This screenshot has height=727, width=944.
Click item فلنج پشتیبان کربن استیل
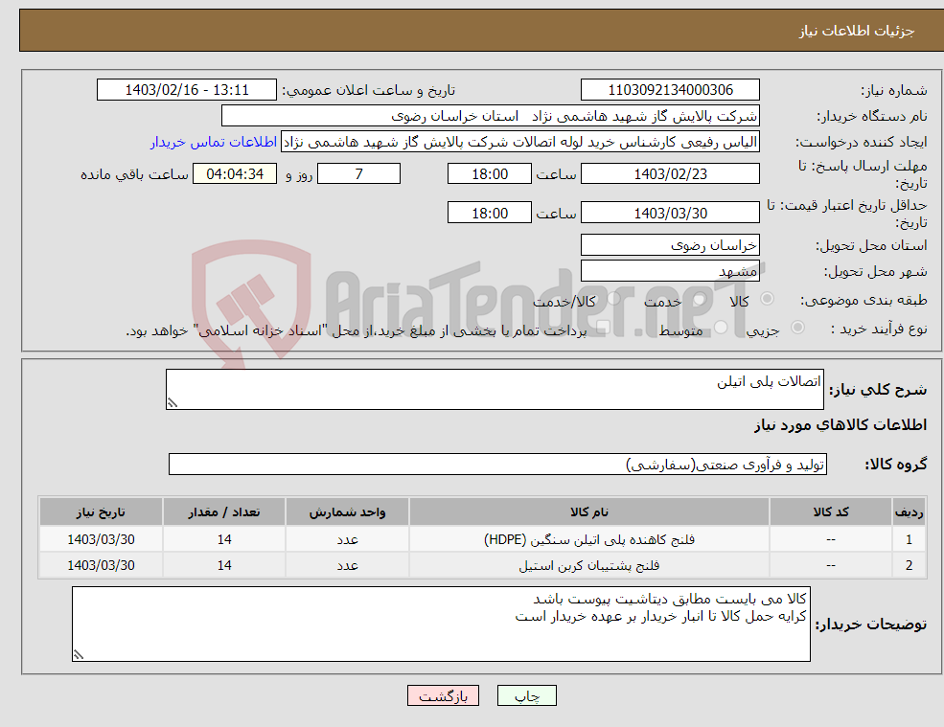click(588, 566)
